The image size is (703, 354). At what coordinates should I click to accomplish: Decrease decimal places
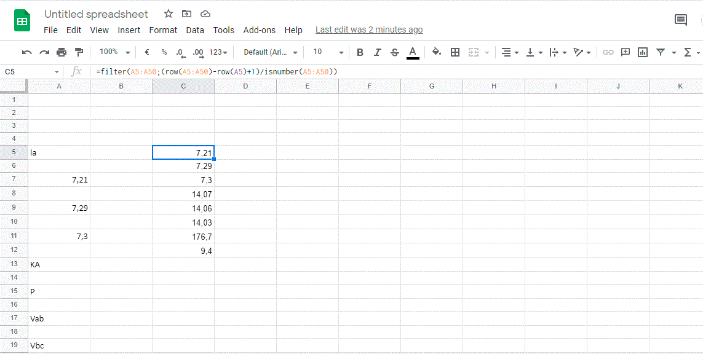(181, 52)
